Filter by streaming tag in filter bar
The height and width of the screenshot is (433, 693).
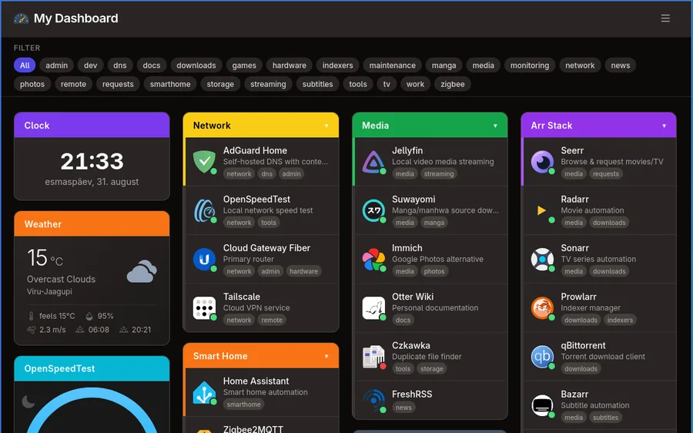[x=268, y=84]
